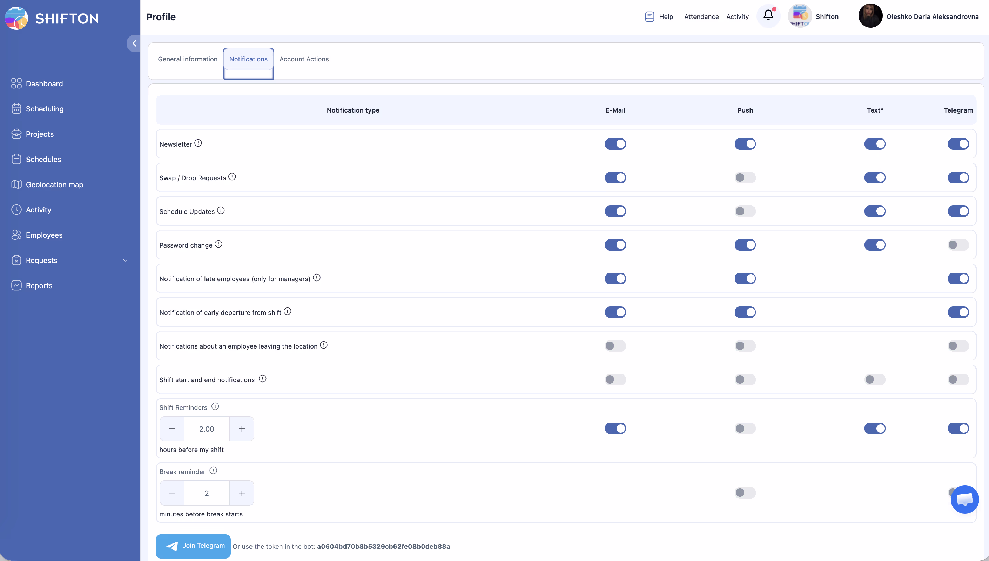
Task: Open the live chat bubble icon
Action: pos(964,499)
